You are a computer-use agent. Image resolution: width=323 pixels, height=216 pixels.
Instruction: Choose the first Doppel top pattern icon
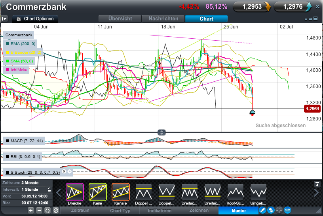coord(144,192)
